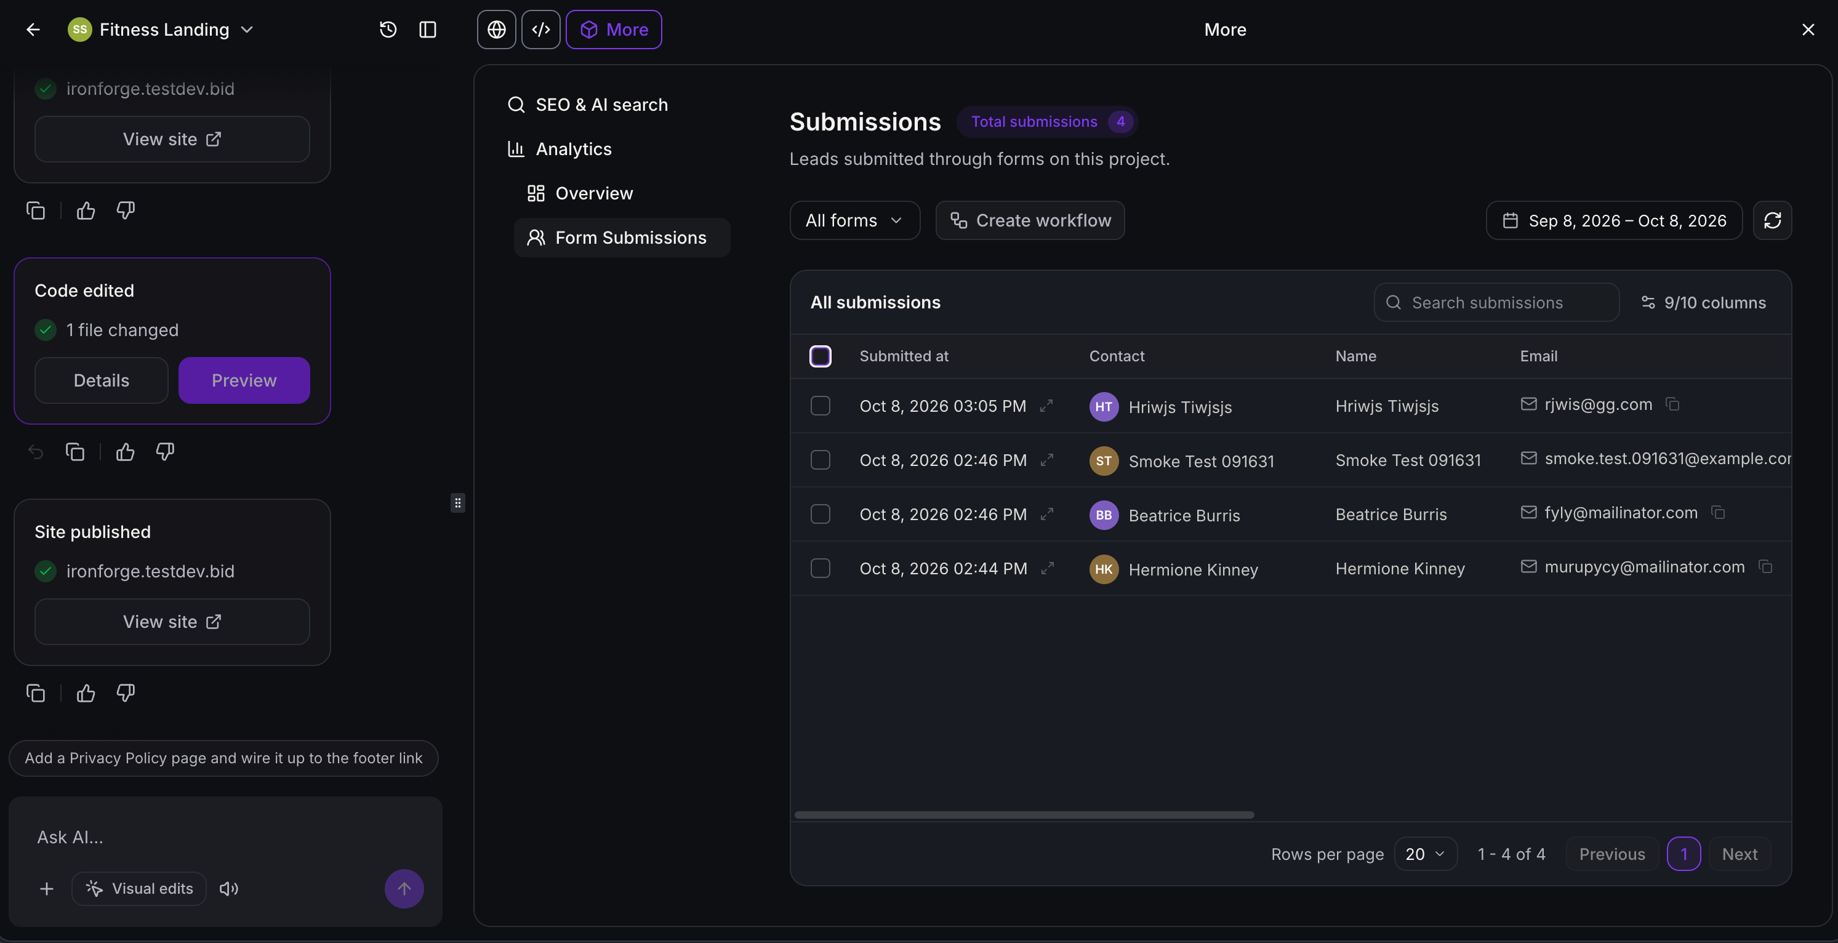Change rows per page from 20

point(1425,854)
